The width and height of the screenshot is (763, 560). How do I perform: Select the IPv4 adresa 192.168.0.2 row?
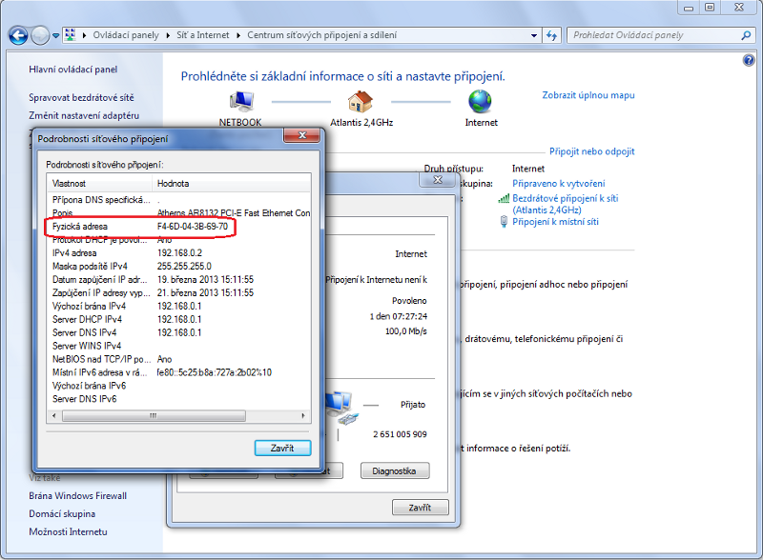179,252
